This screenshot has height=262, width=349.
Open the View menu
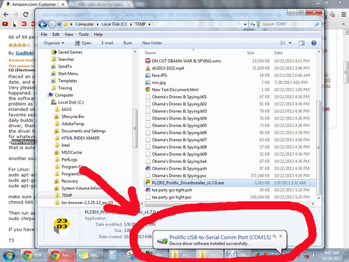coord(69,34)
